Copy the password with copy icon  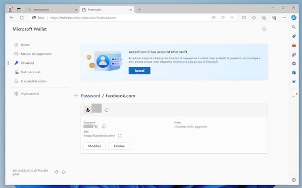(104, 126)
